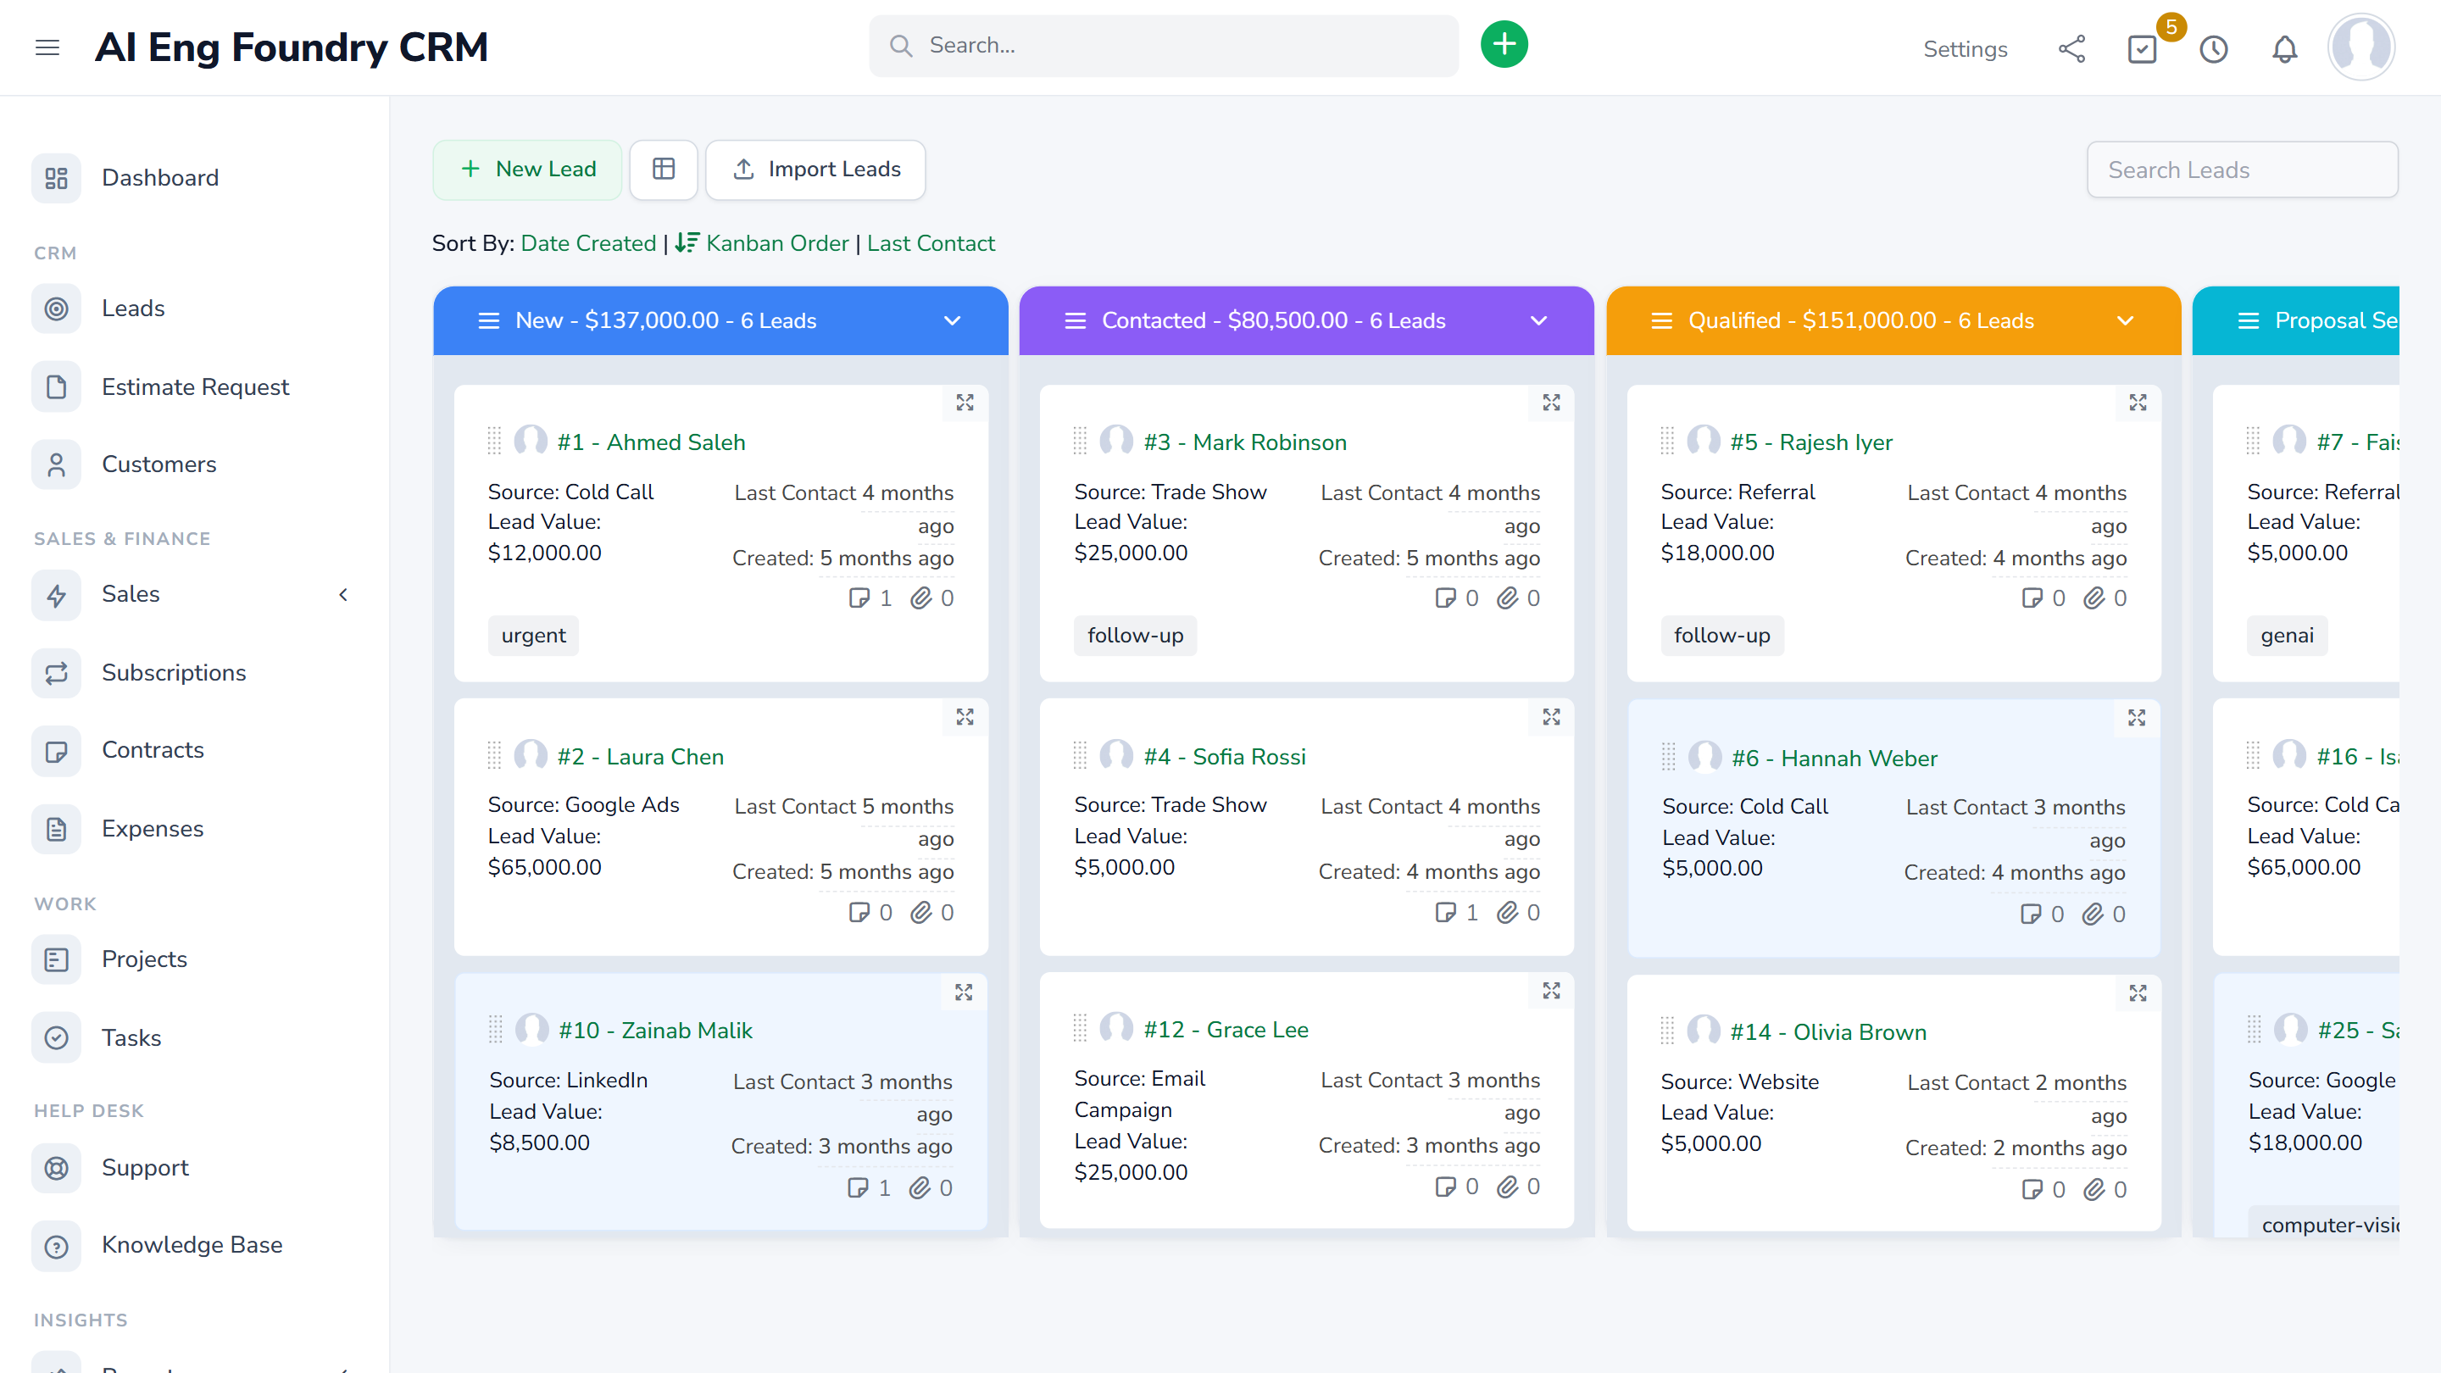2441x1373 pixels.
Task: Click drag handle of Hannah Weber card
Action: pos(1668,757)
